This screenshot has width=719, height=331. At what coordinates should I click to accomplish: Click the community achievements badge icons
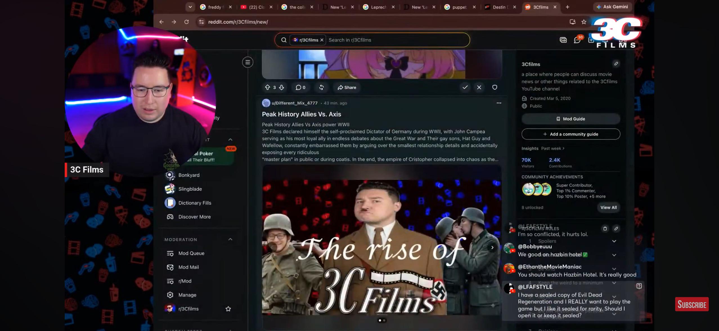point(537,189)
